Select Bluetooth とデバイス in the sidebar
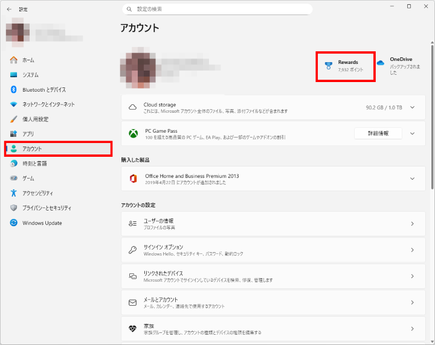The width and height of the screenshot is (435, 345). point(58,89)
